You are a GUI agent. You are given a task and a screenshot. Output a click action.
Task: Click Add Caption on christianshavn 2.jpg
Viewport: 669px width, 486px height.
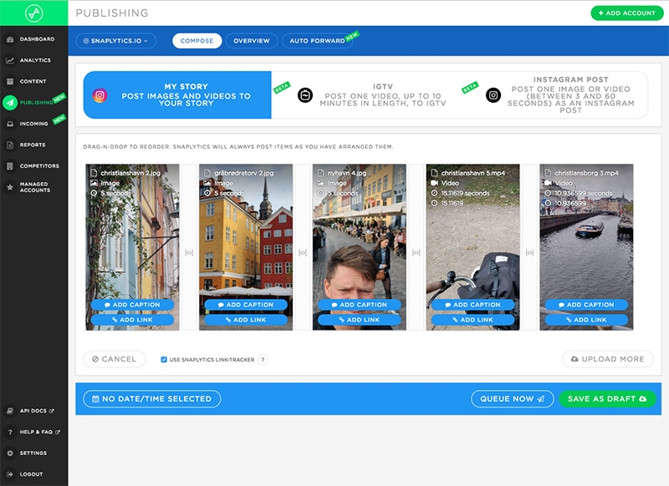132,305
